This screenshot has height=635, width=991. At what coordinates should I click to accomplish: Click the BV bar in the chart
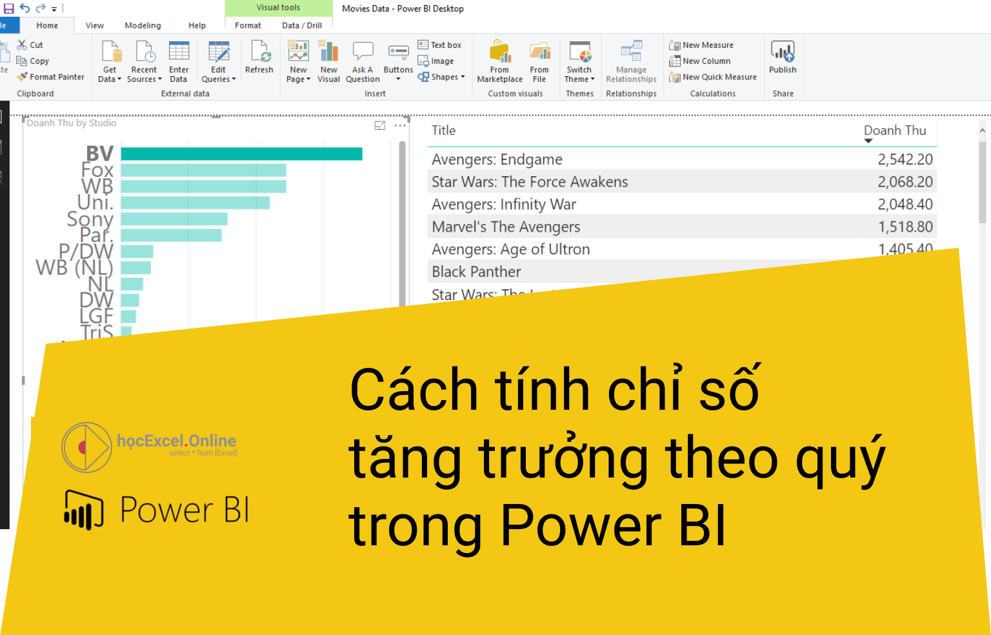point(241,154)
